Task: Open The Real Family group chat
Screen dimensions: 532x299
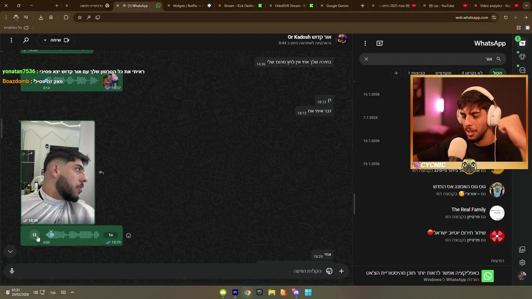Action: pos(432,213)
